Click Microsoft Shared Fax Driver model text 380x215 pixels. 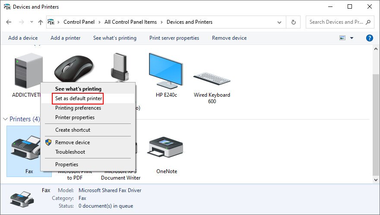[110, 190]
